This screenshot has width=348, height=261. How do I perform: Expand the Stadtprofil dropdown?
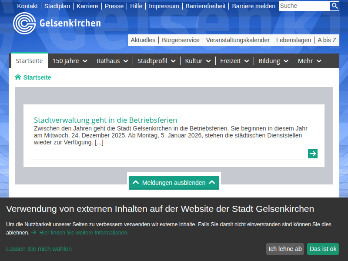(156, 61)
